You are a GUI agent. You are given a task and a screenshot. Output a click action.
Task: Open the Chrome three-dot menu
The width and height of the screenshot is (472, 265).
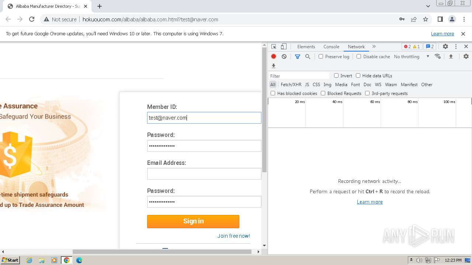click(x=464, y=19)
